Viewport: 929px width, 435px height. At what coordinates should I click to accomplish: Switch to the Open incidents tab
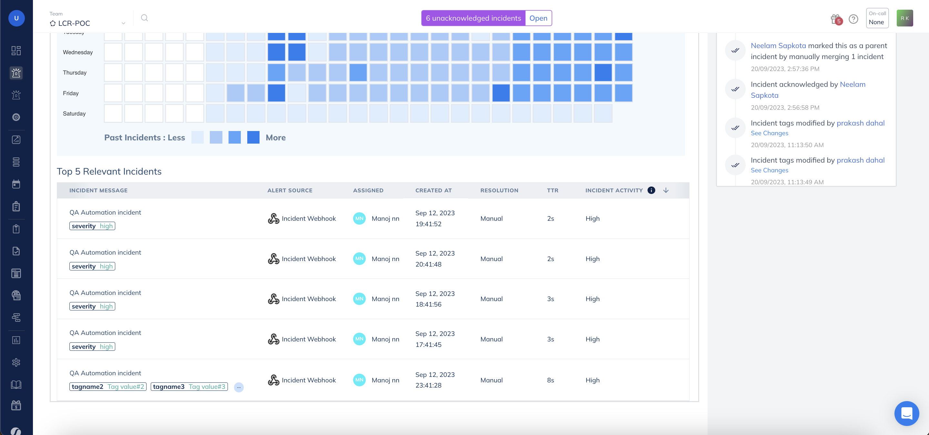(x=538, y=18)
